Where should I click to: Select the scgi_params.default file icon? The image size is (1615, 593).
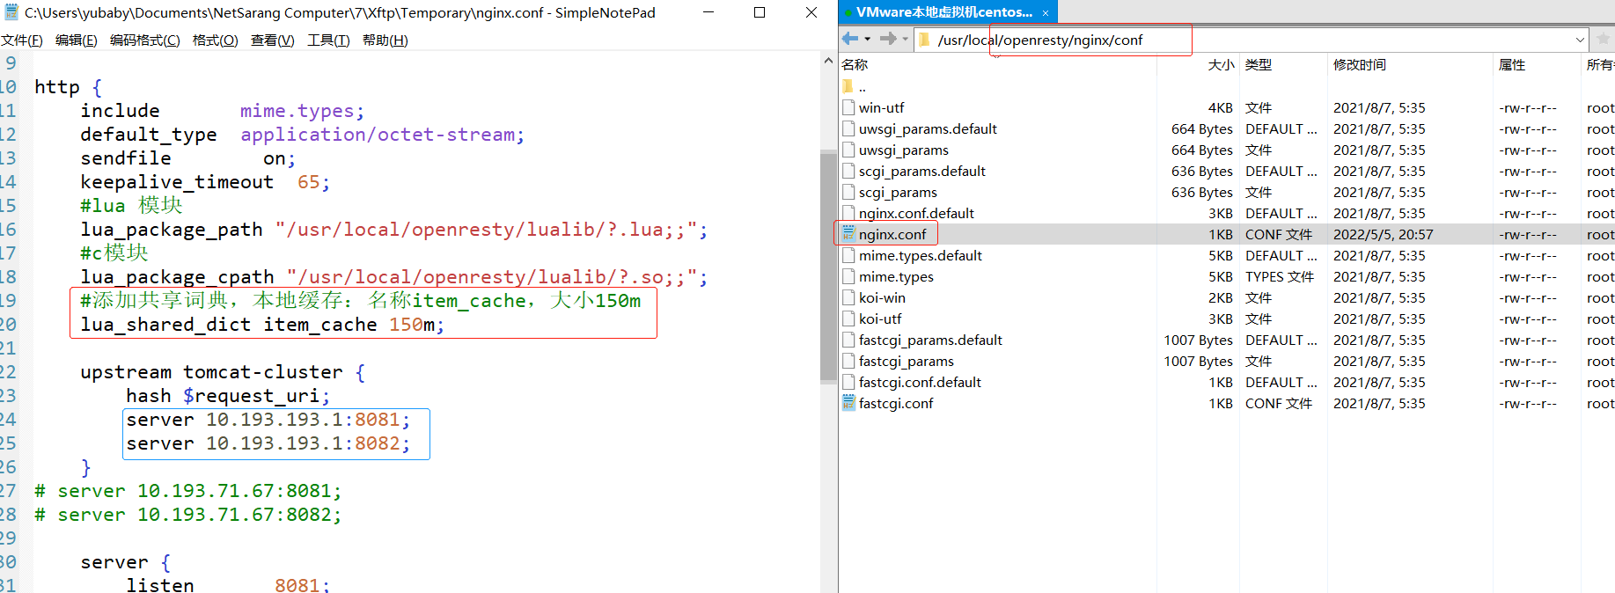[848, 171]
